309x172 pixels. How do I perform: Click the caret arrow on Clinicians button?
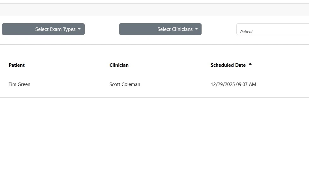(x=196, y=29)
